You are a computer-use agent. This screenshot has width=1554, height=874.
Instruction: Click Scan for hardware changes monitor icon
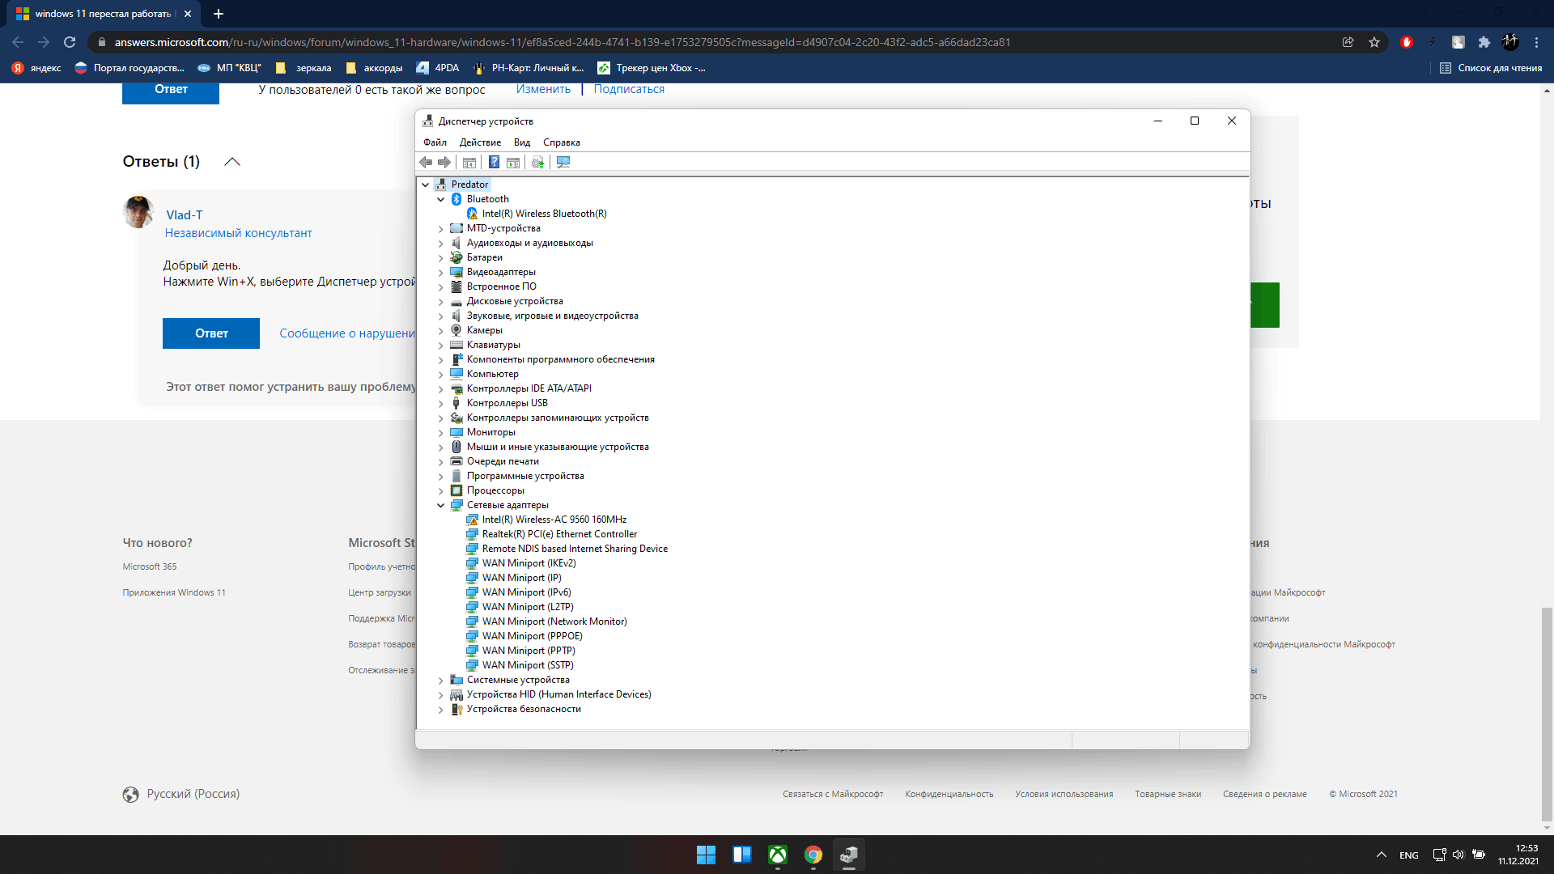pos(563,163)
